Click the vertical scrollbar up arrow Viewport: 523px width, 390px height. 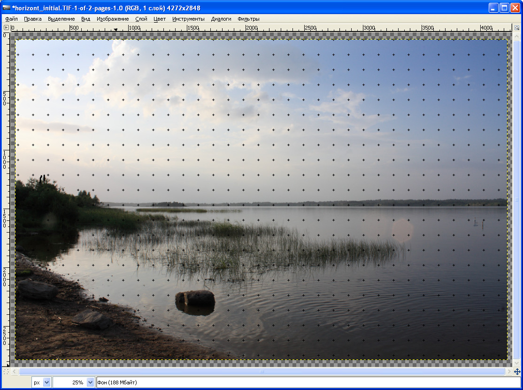[517, 36]
